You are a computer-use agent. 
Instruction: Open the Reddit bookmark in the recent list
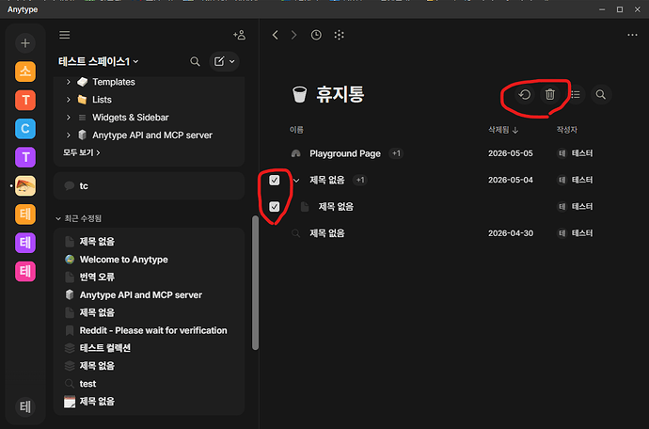pos(153,330)
